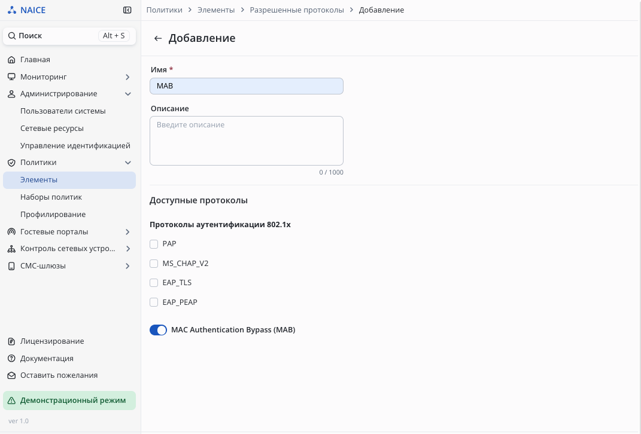641x434 pixels.
Task: Click the home icon for Главная
Action: pos(11,60)
